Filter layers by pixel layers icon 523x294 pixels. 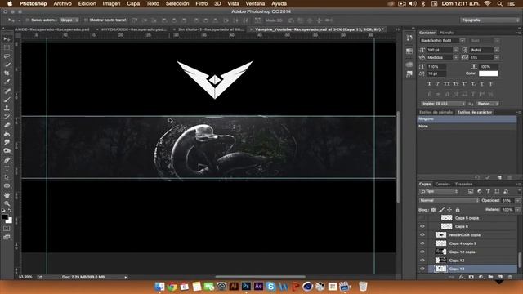point(471,191)
